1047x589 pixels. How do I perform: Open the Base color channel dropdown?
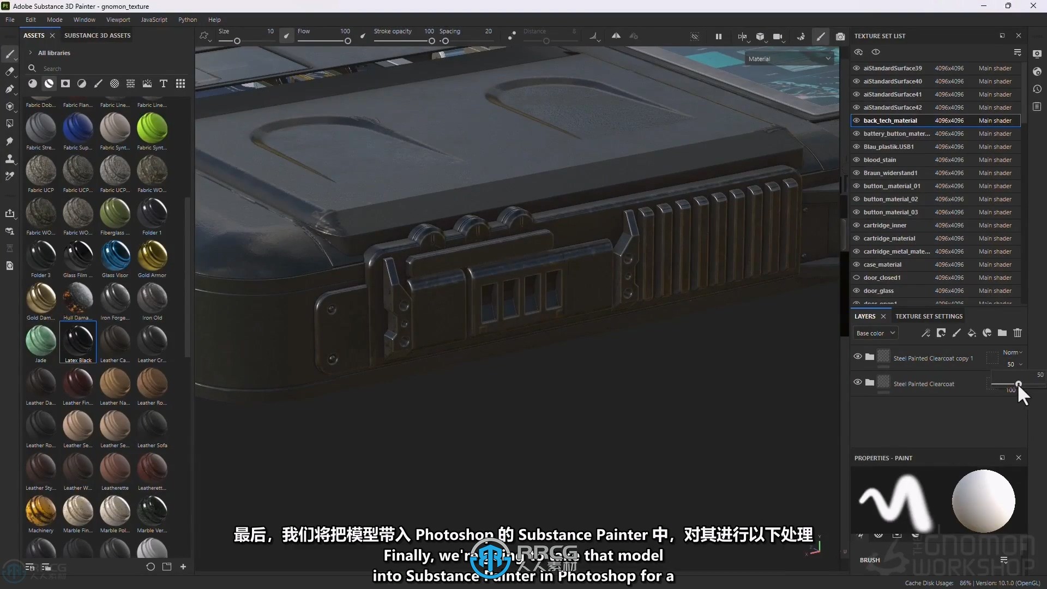click(x=875, y=332)
